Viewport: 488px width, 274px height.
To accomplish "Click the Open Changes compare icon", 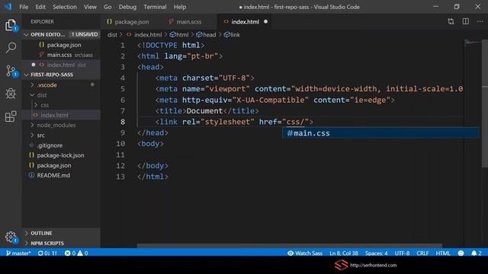I will [x=451, y=21].
